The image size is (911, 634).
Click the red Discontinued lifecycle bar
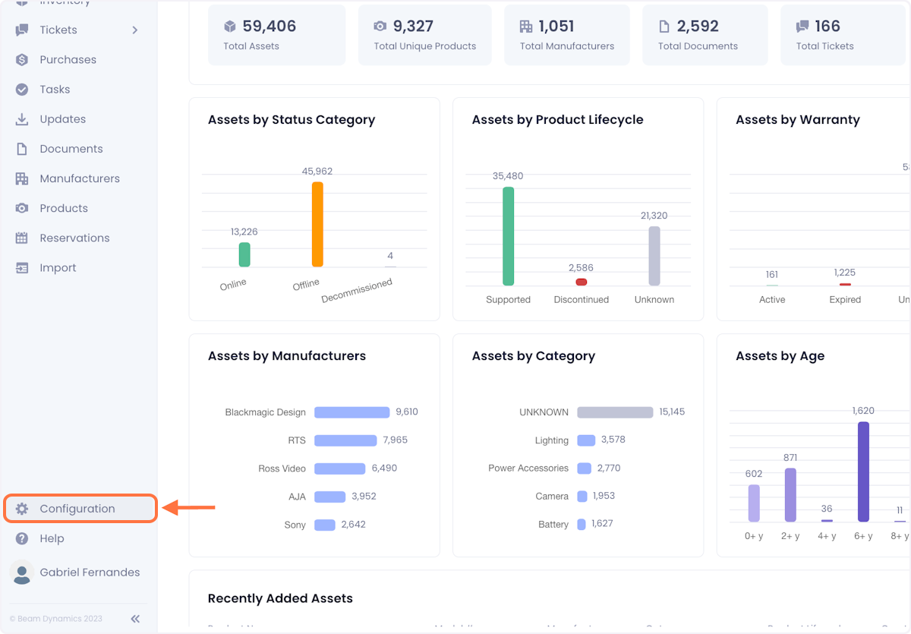(582, 282)
